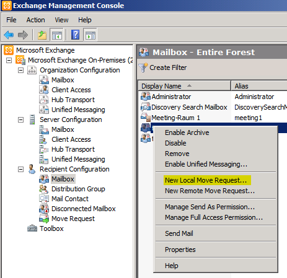Select the Mail Contact tree item

70,199
